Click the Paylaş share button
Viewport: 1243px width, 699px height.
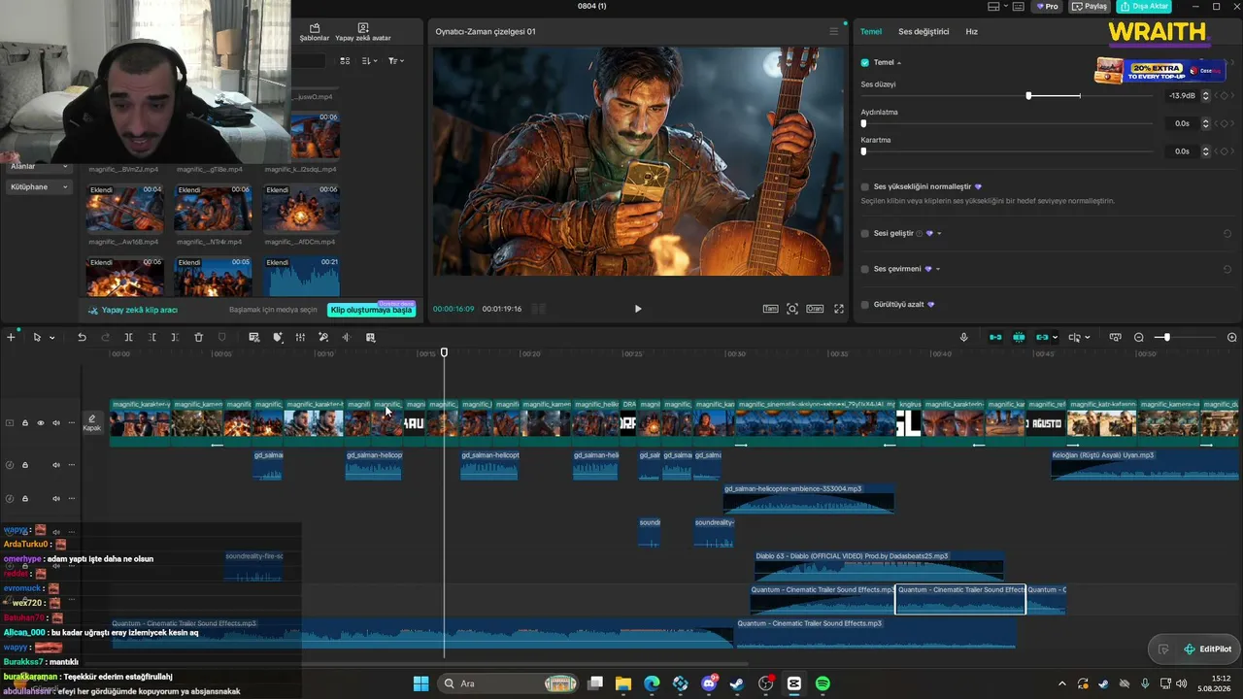(1091, 6)
